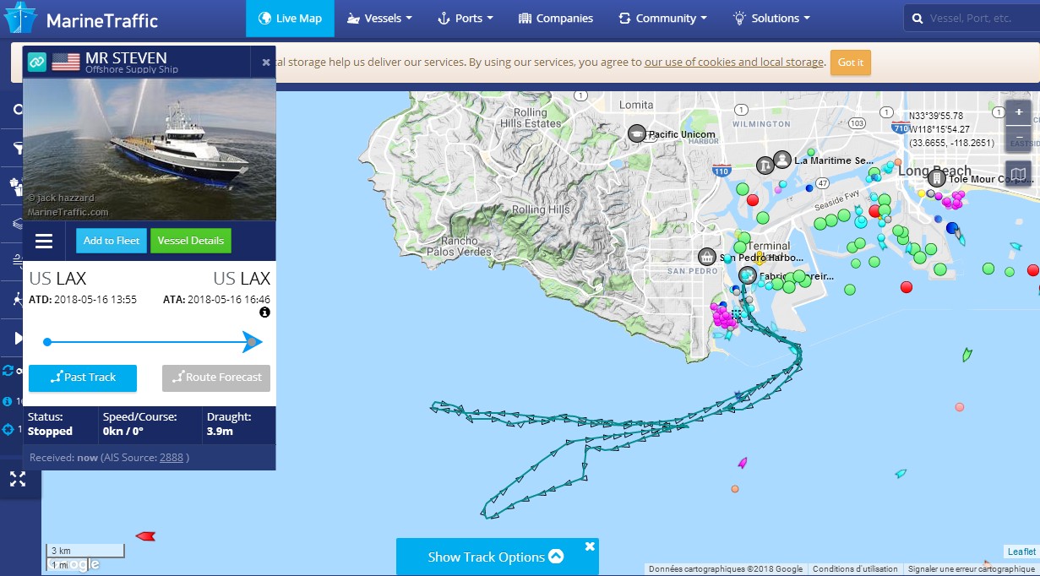Close the MR STEVEN vessel panel
Viewport: 1040px width, 576px height.
click(x=266, y=62)
